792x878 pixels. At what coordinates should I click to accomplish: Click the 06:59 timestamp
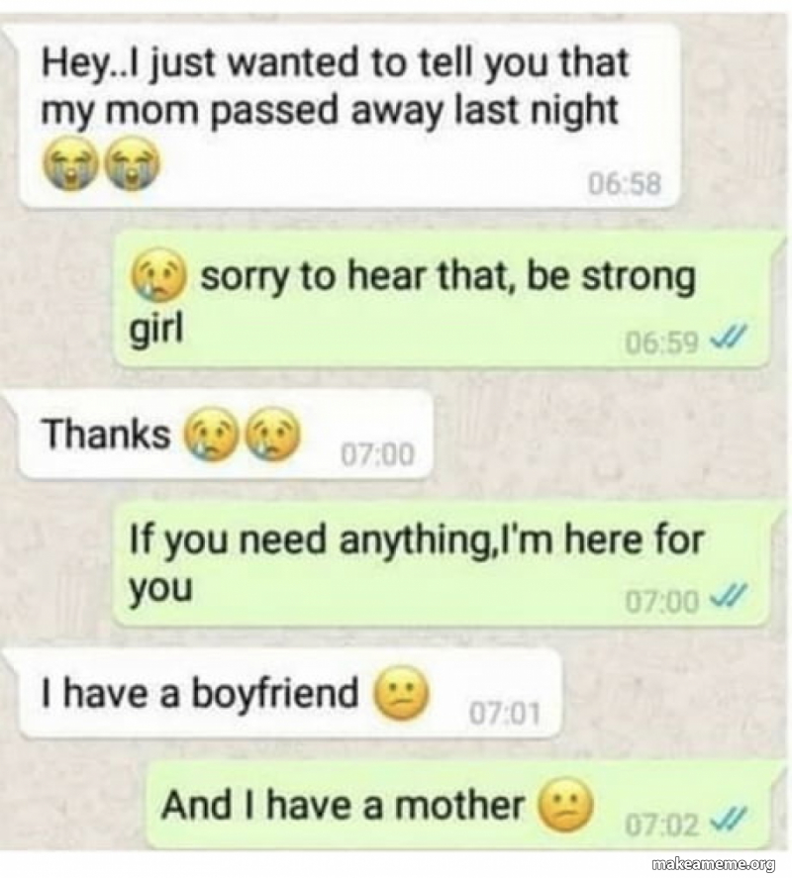tap(662, 342)
